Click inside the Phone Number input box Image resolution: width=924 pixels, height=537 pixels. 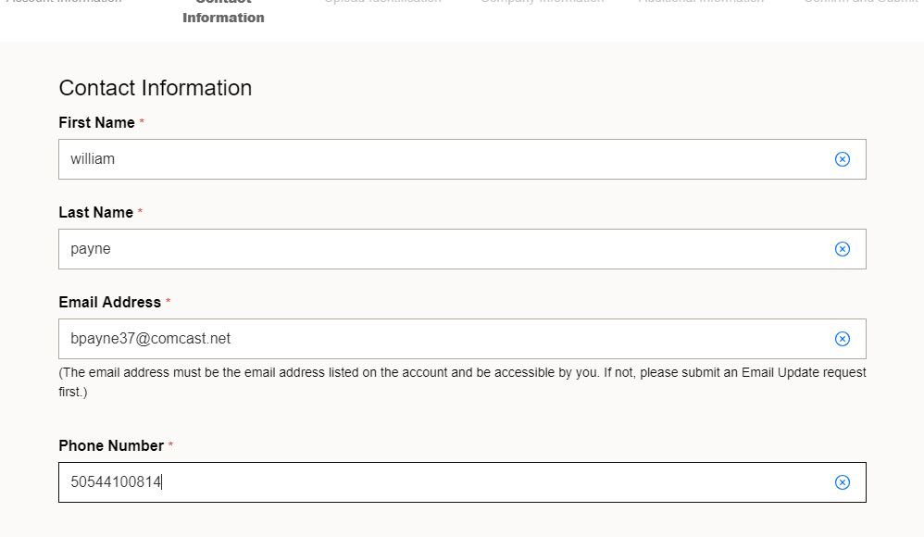click(462, 482)
